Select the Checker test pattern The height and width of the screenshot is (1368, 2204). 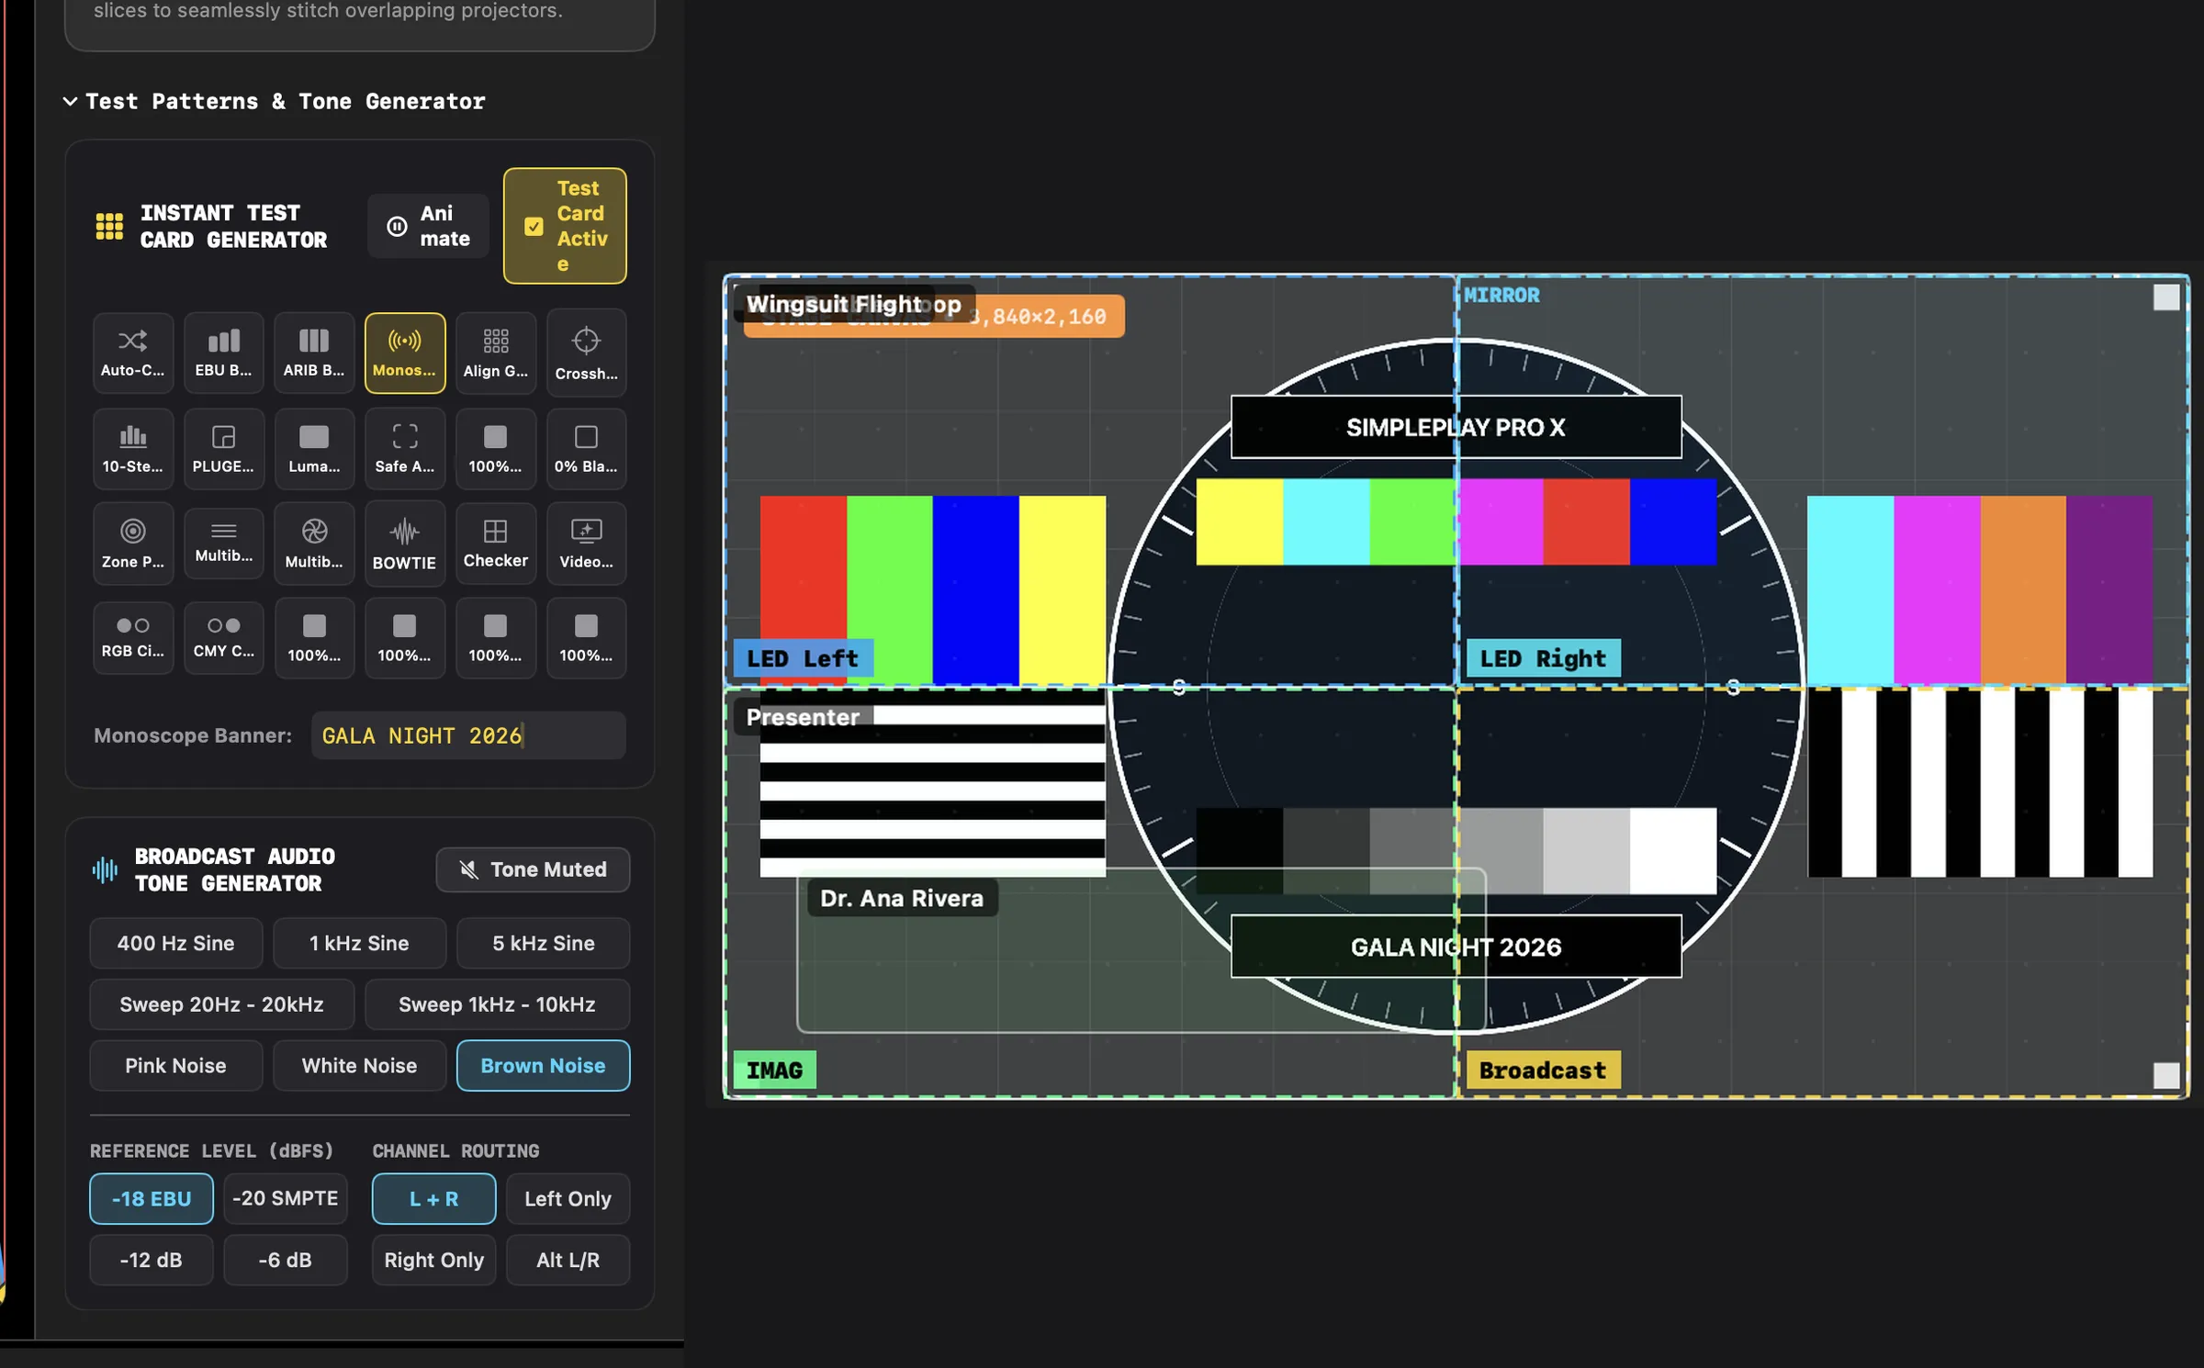pyautogui.click(x=496, y=544)
